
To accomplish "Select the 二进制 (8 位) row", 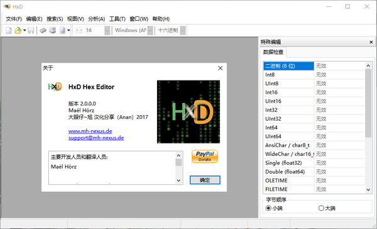I will tap(314, 66).
